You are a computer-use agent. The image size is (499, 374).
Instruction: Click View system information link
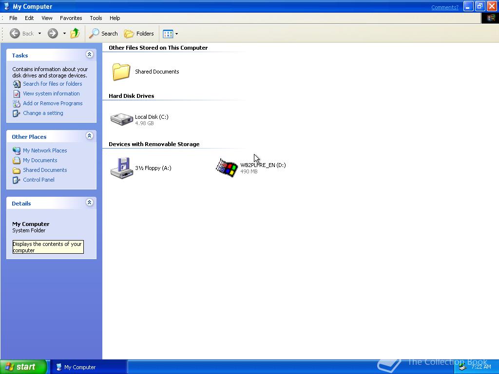(x=51, y=93)
